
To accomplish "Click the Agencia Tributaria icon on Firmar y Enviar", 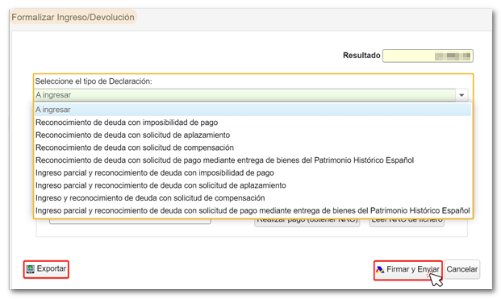I will [x=380, y=270].
